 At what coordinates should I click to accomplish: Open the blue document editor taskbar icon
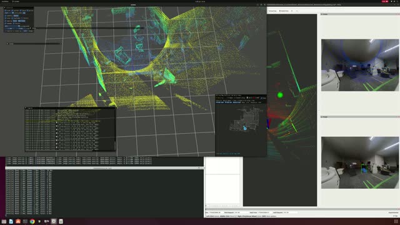11,221
